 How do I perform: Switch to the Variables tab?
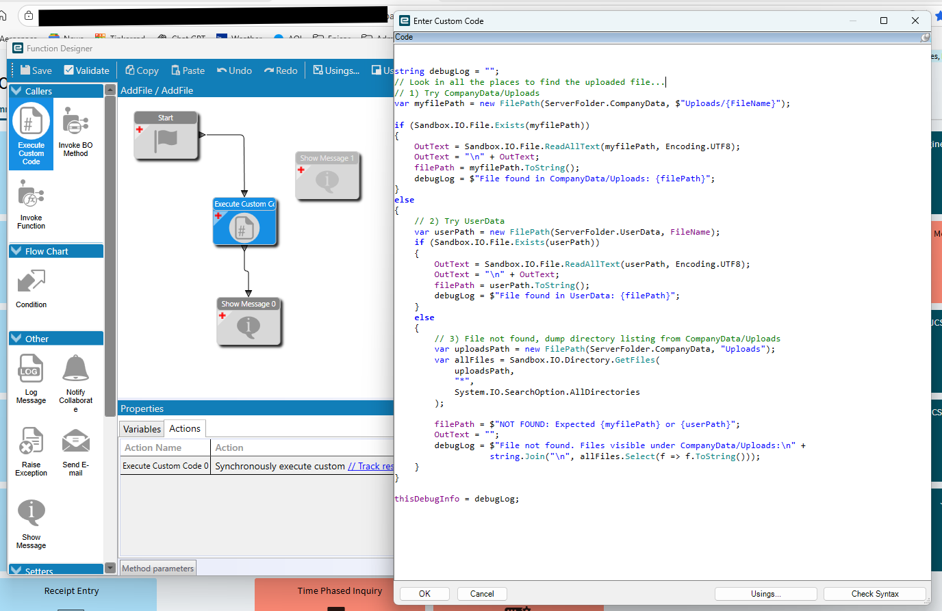(142, 429)
